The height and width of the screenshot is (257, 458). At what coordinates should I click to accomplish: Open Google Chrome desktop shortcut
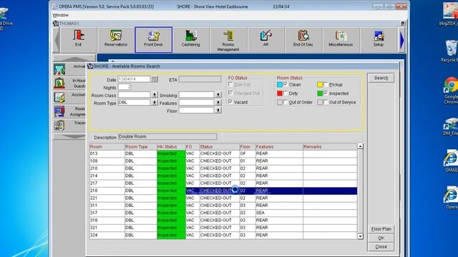click(x=451, y=91)
